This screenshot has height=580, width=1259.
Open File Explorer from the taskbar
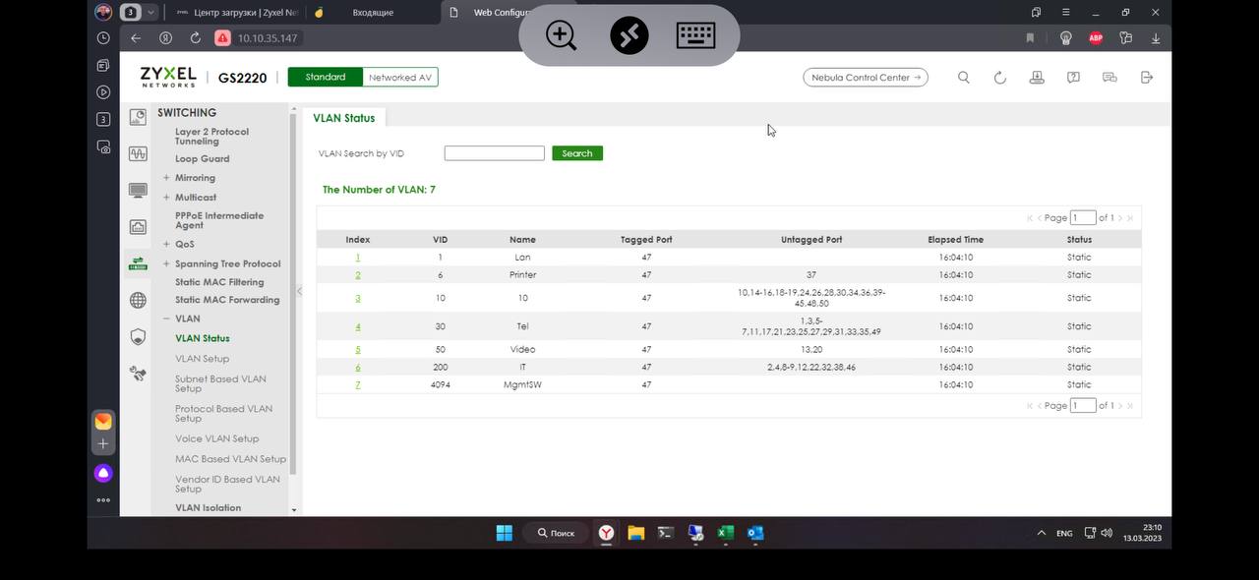[x=636, y=533]
